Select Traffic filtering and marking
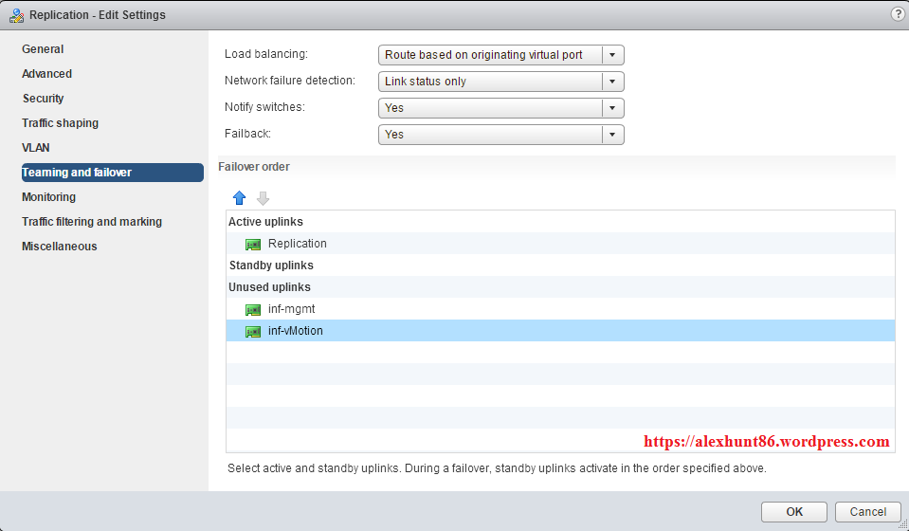Viewport: 909px width, 531px height. pyautogui.click(x=92, y=222)
